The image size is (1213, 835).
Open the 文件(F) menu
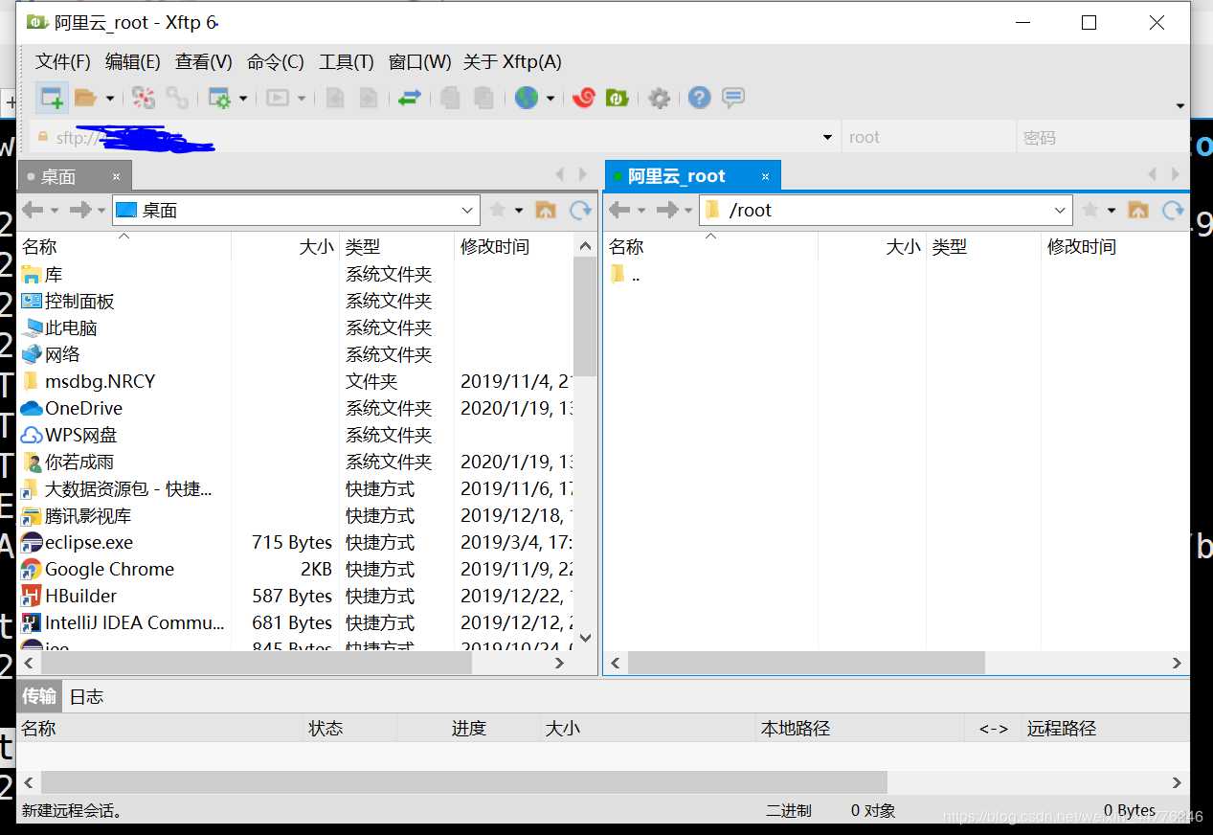pyautogui.click(x=62, y=61)
